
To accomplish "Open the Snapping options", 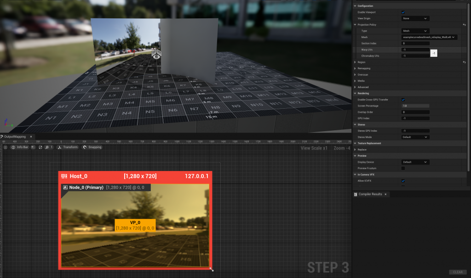I will (x=92, y=147).
